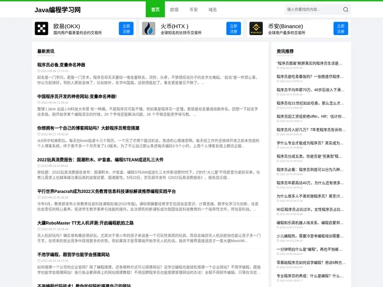The width and height of the screenshot is (383, 287).
Task: Open article 大疆RoboMaster TT无人机评测
Action: click(x=85, y=223)
